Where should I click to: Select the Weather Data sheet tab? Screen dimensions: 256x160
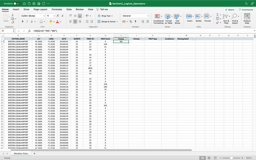[21, 153]
